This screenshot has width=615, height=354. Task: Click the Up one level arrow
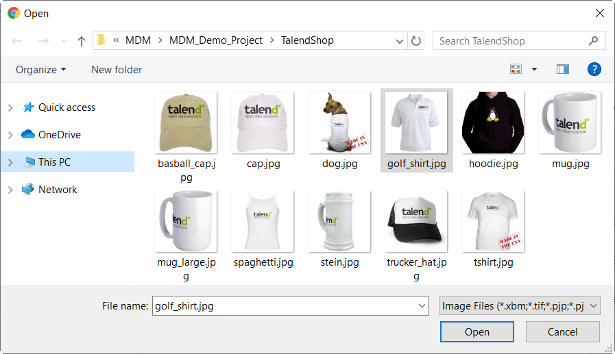tap(82, 41)
